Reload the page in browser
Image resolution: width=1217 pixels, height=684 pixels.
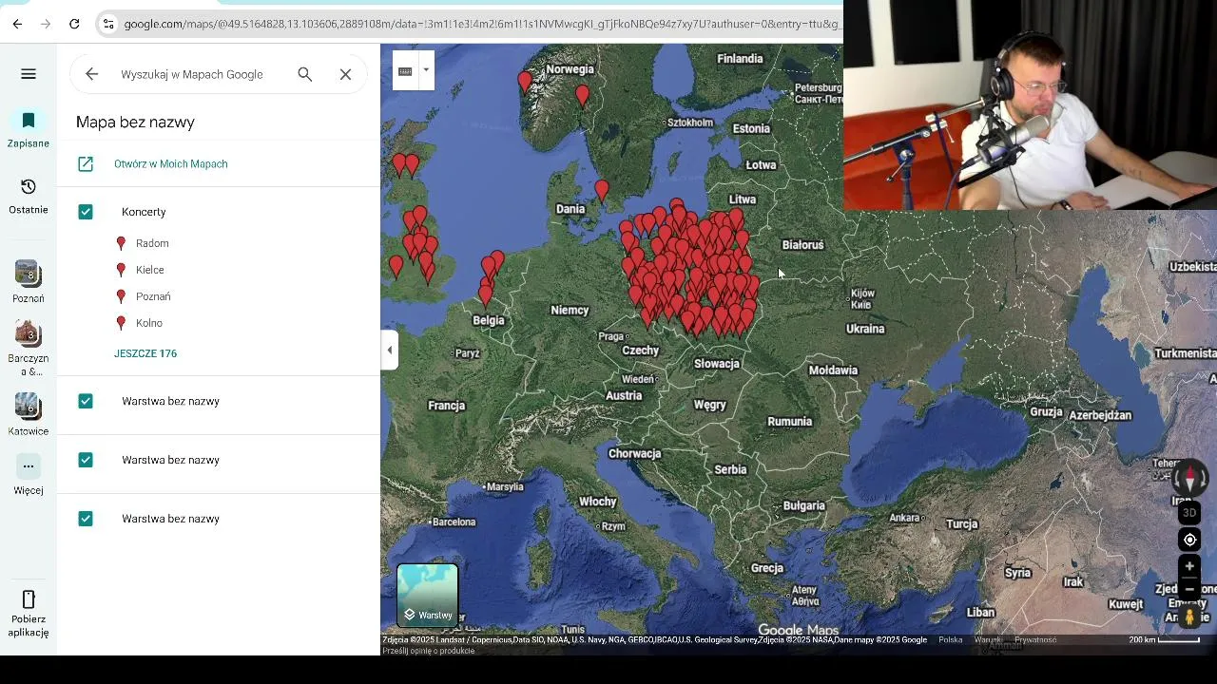pyautogui.click(x=74, y=24)
